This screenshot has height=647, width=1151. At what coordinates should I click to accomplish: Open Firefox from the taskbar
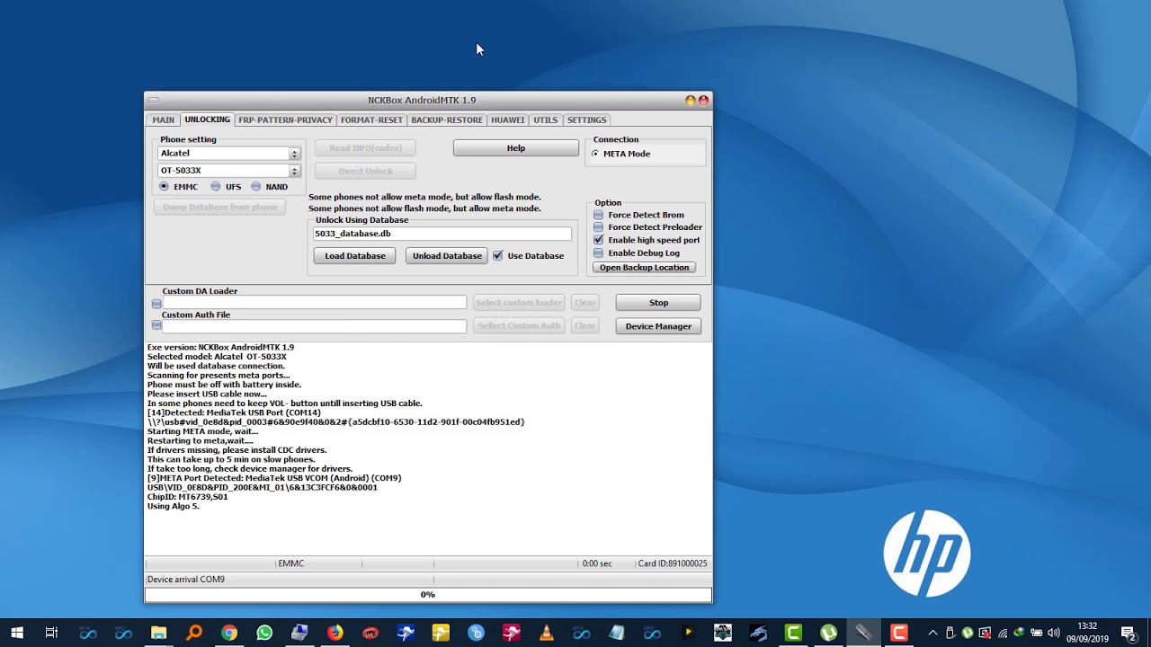tap(335, 633)
